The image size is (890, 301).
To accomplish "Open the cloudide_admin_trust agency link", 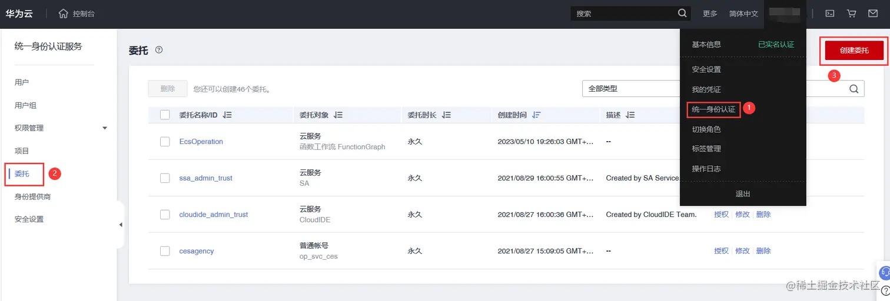I will click(214, 215).
